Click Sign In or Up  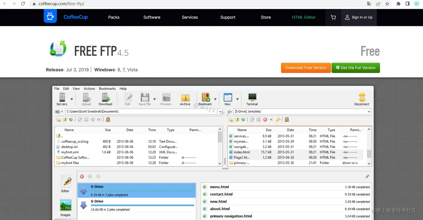(x=359, y=17)
